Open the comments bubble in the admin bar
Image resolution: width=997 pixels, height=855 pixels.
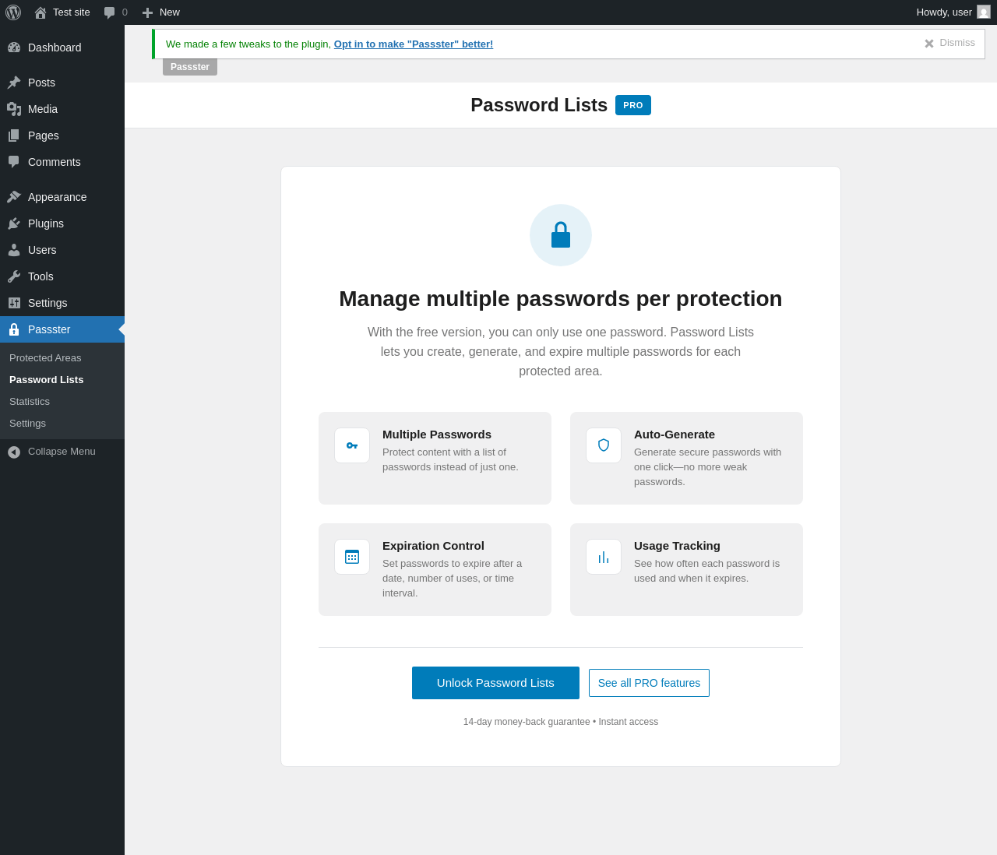tap(115, 12)
